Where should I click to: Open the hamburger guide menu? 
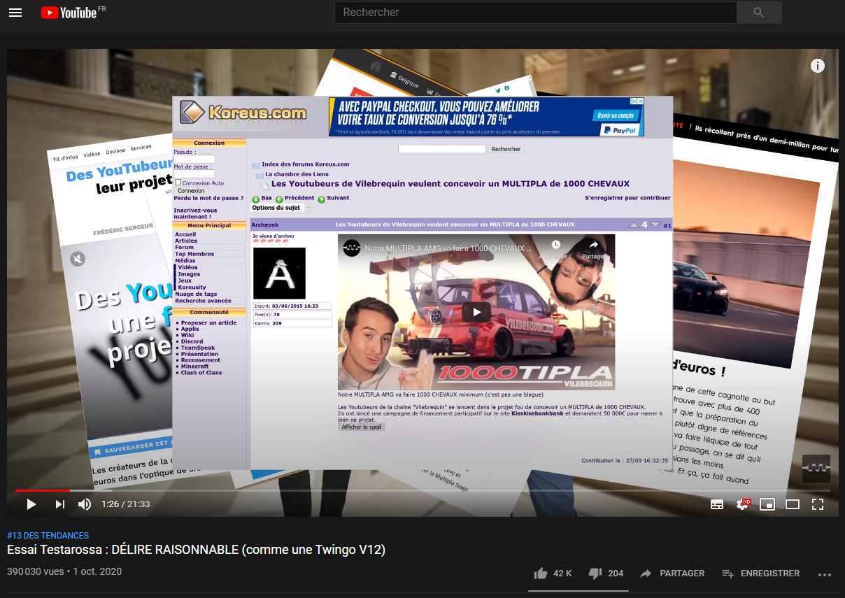click(15, 13)
